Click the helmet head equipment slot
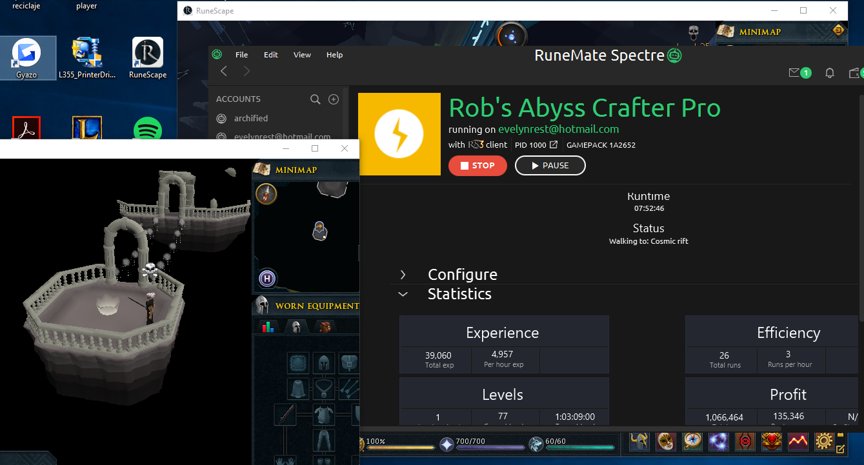The image size is (864, 465). pos(324,363)
